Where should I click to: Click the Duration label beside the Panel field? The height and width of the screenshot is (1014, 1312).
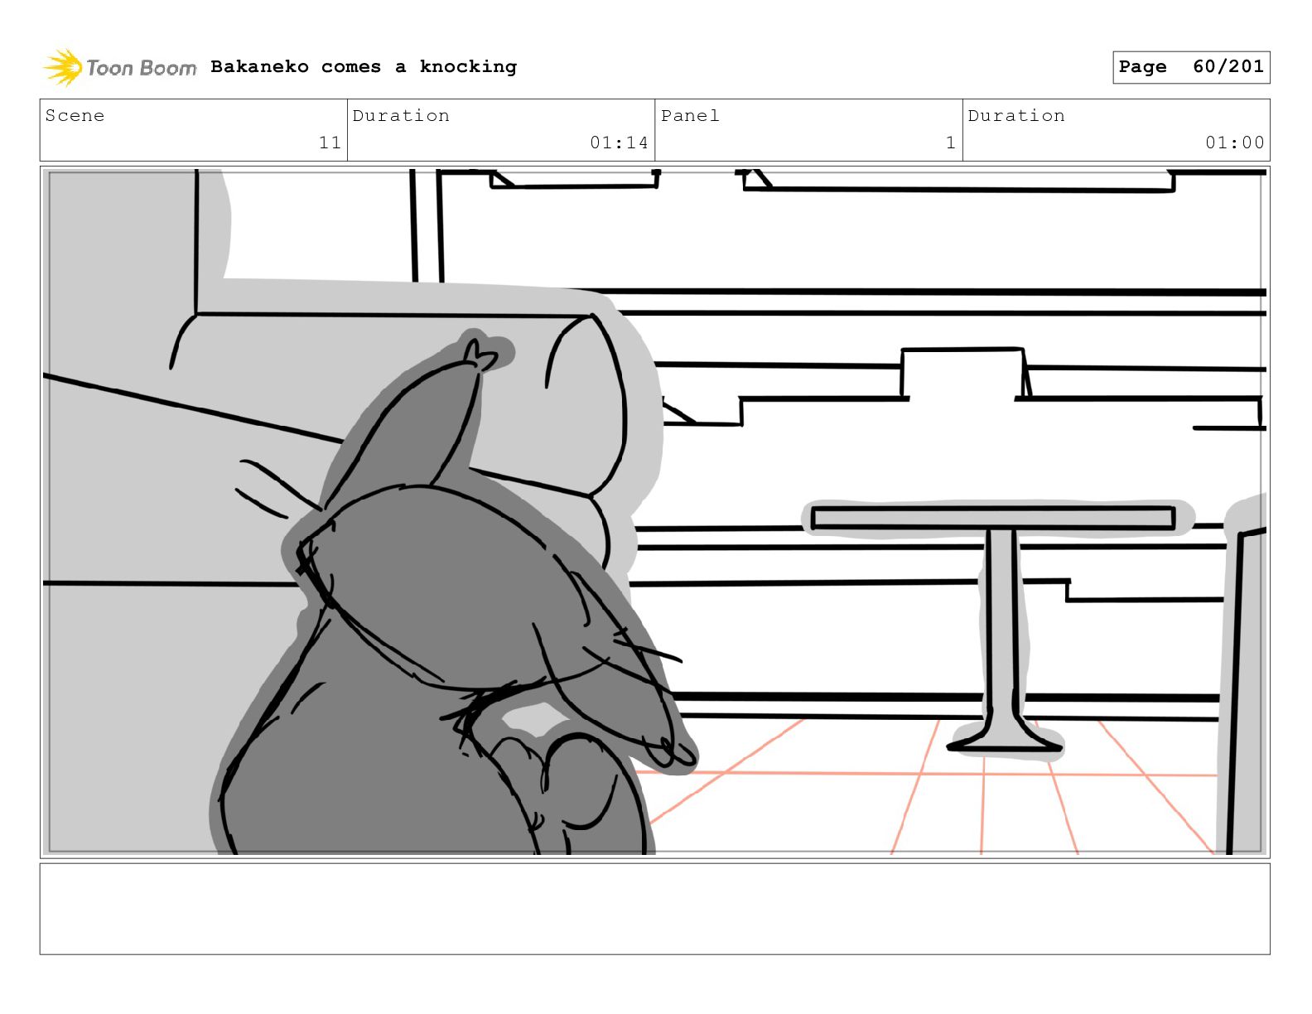coord(1016,115)
